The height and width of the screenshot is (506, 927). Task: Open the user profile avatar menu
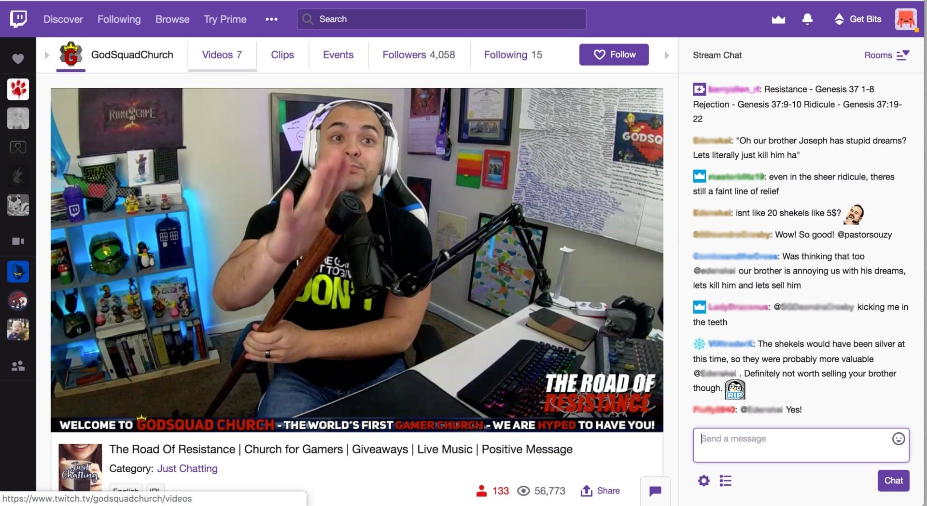pos(906,19)
